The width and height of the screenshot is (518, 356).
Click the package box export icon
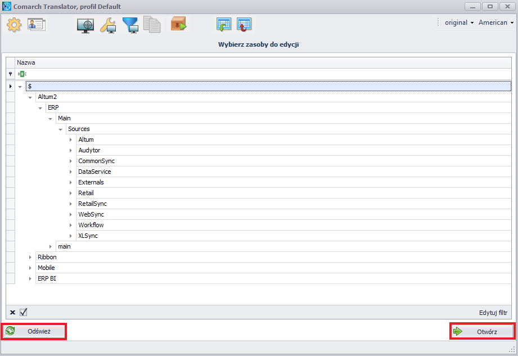coord(178,24)
